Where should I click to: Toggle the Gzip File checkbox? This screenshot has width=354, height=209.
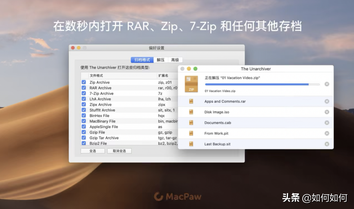point(84,132)
